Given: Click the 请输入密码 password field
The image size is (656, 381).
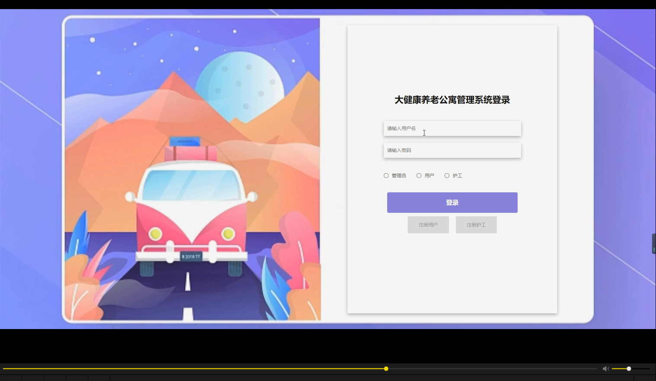Looking at the screenshot, I should click(x=452, y=150).
